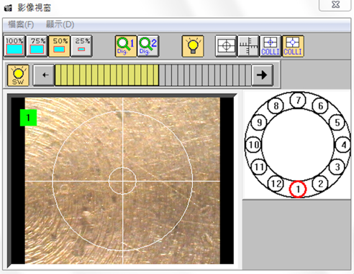Open the 顯示(D) menu

click(x=60, y=24)
